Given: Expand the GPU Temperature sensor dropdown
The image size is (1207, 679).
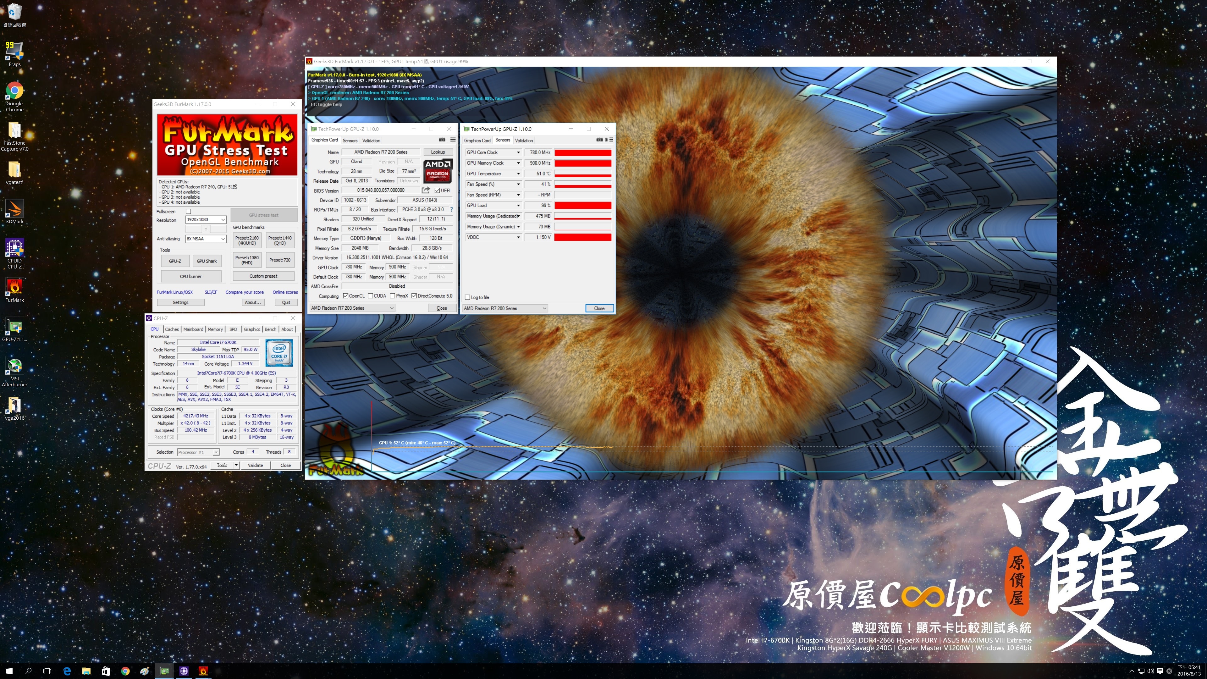Looking at the screenshot, I should [x=518, y=174].
